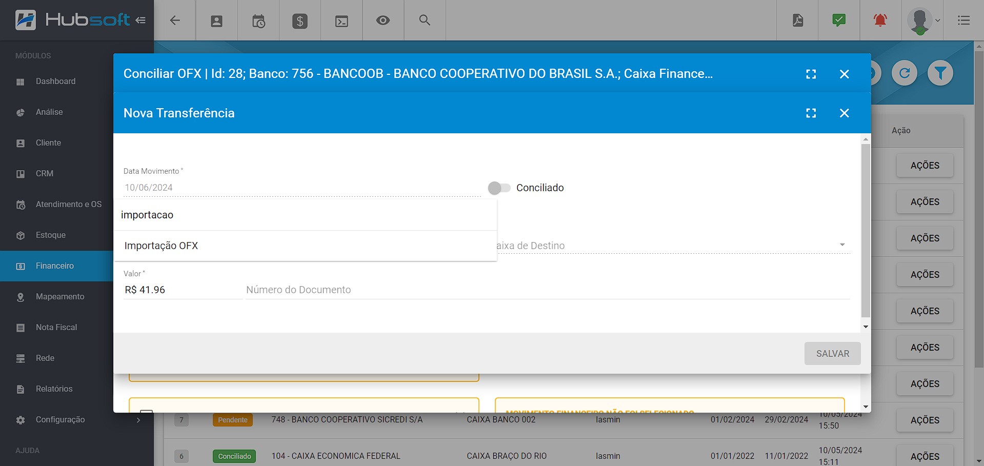The image size is (984, 466).
Task: Click the Número do Documento field
Action: tap(547, 290)
